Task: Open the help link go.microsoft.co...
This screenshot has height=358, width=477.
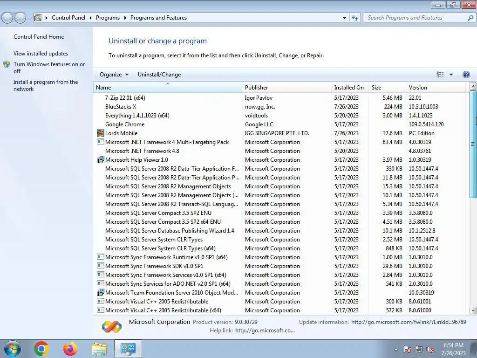Action: (x=265, y=330)
